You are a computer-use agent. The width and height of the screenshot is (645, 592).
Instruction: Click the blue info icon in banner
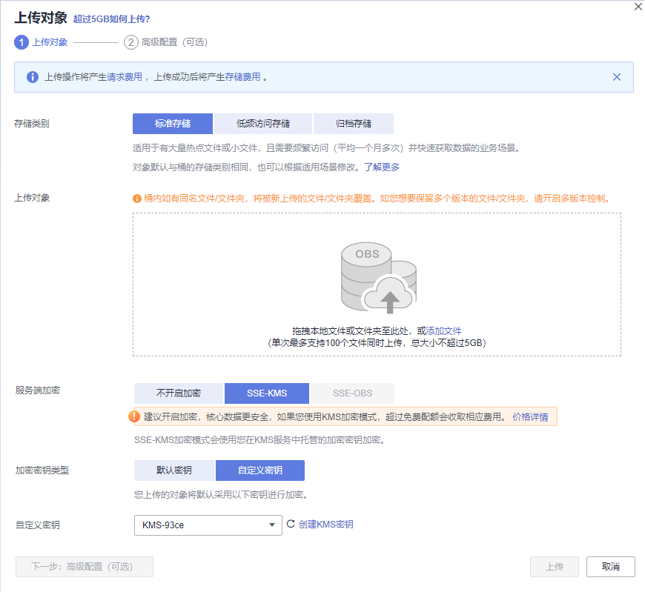33,77
